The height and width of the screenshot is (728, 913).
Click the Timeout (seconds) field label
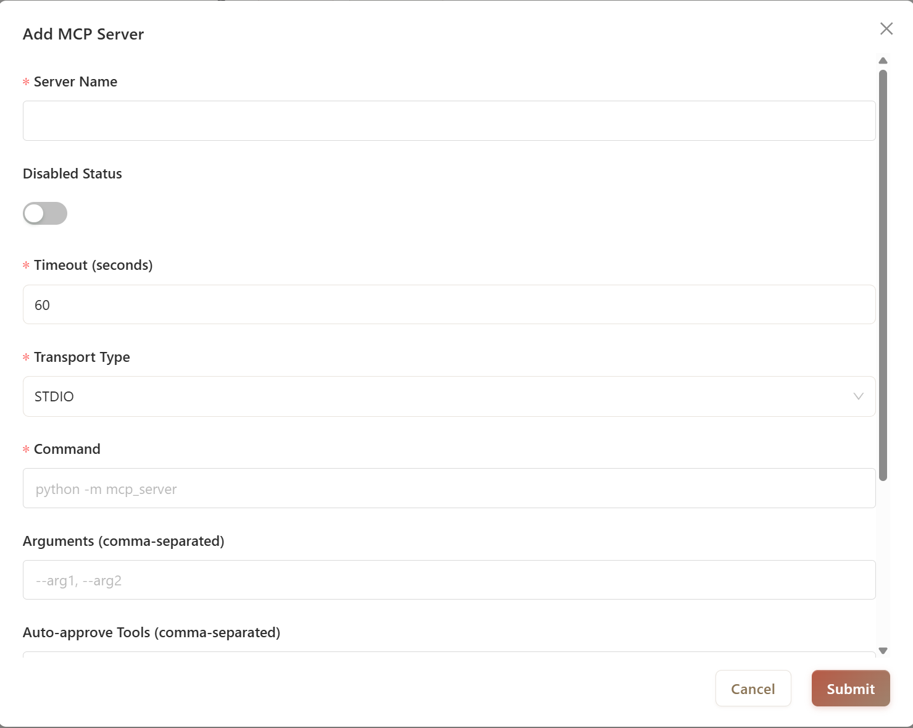pos(93,265)
